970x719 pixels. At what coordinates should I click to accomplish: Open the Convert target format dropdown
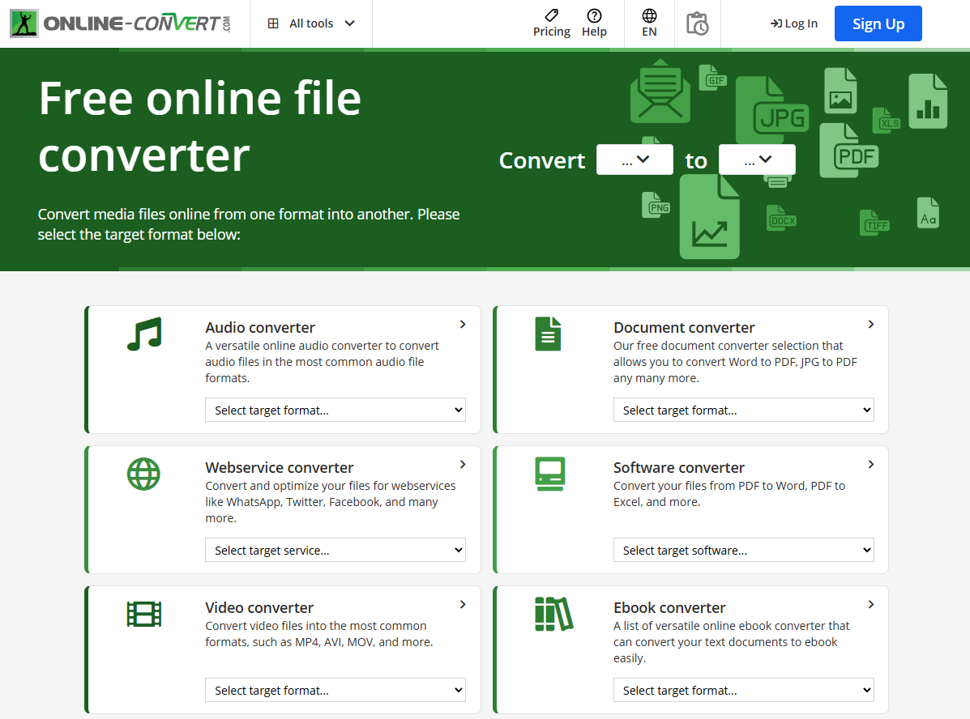(x=757, y=159)
